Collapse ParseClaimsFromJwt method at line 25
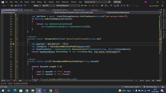The image size is (166, 93). (17, 39)
